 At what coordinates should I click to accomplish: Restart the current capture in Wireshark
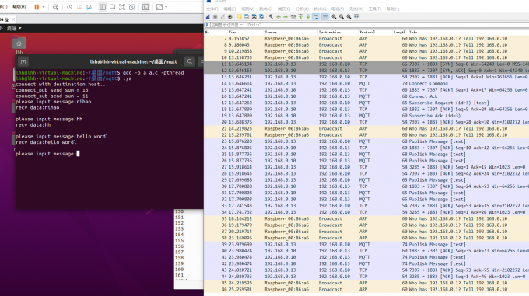pyautogui.click(x=222, y=16)
